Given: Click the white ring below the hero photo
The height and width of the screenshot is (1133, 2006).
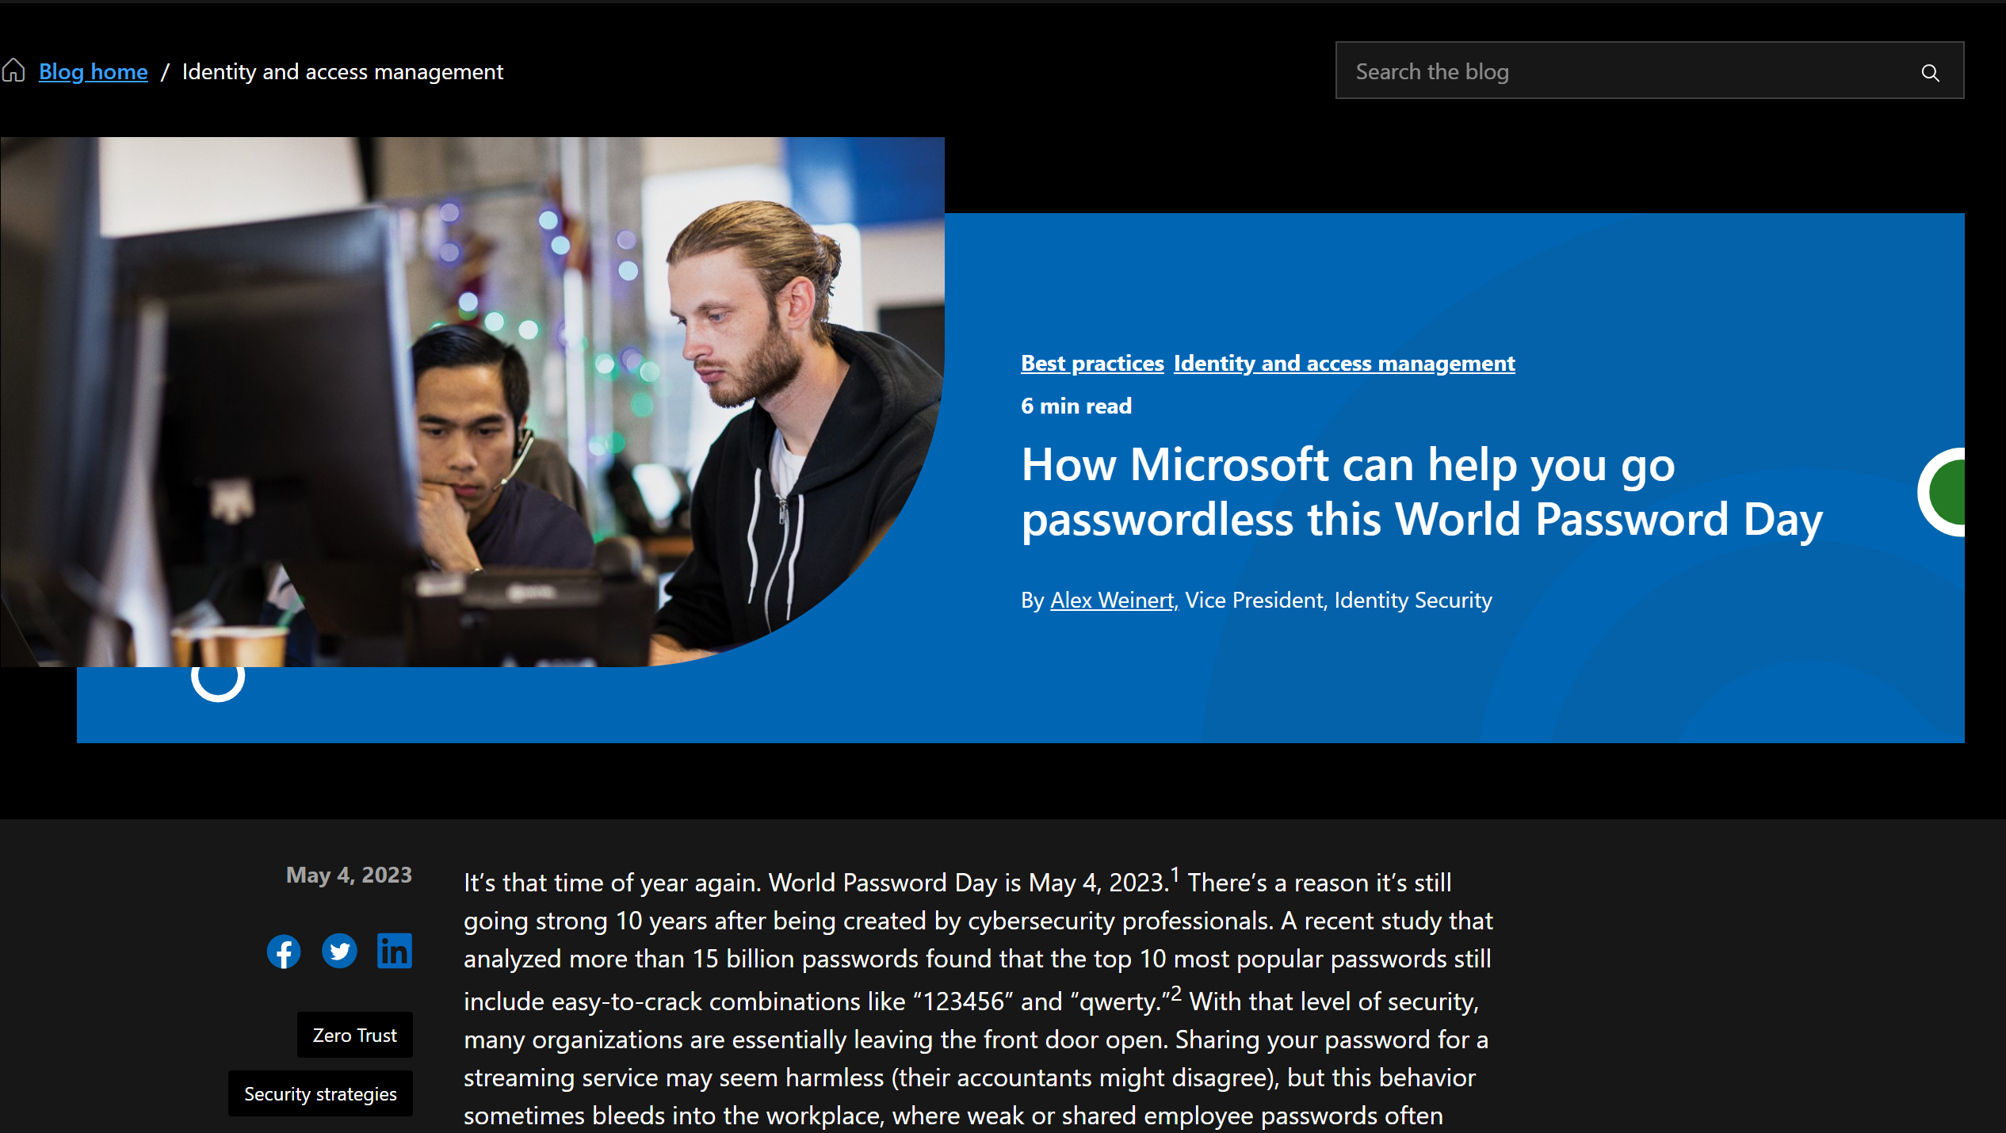Looking at the screenshot, I should [x=218, y=680].
